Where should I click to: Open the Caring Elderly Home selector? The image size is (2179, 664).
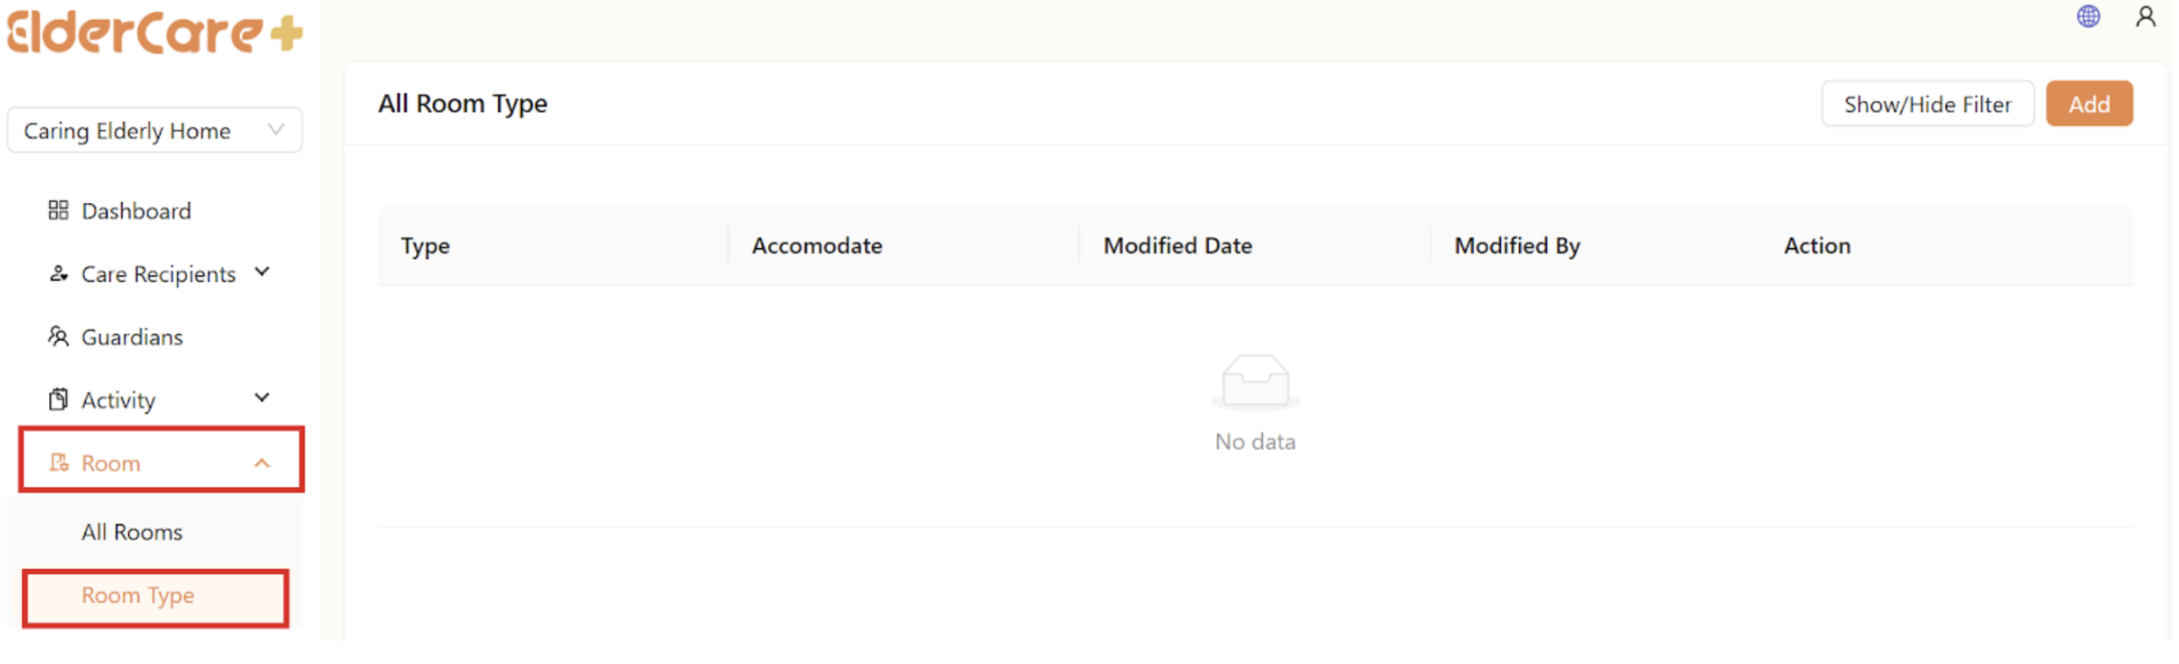click(x=154, y=129)
